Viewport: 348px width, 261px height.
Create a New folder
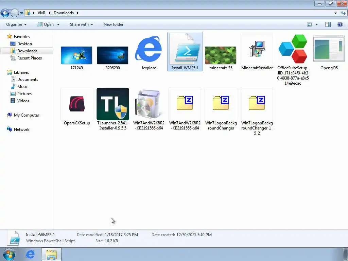tap(114, 24)
